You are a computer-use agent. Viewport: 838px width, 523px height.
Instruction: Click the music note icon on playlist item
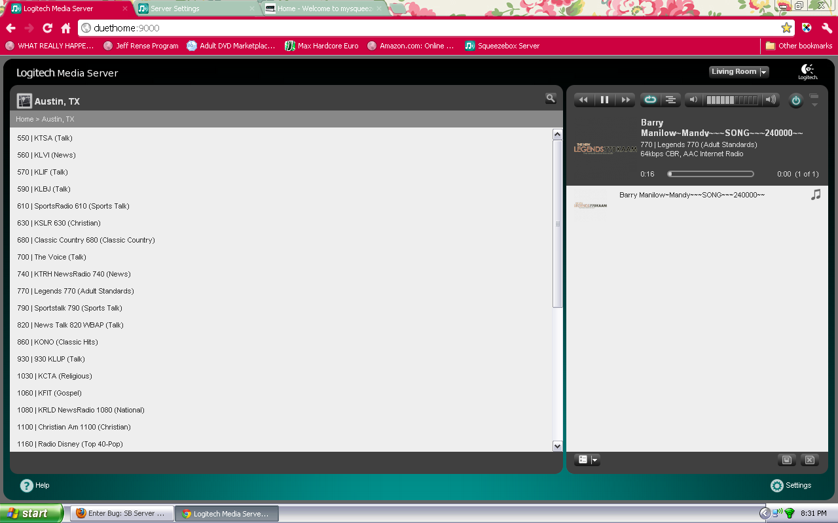coord(816,195)
